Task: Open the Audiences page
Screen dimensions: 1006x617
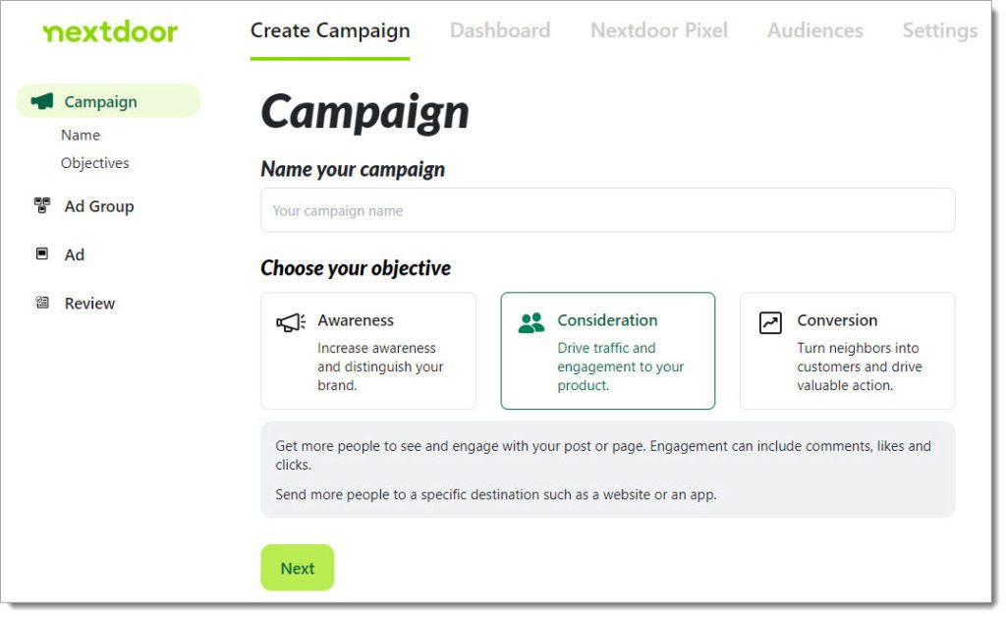Action: click(815, 30)
